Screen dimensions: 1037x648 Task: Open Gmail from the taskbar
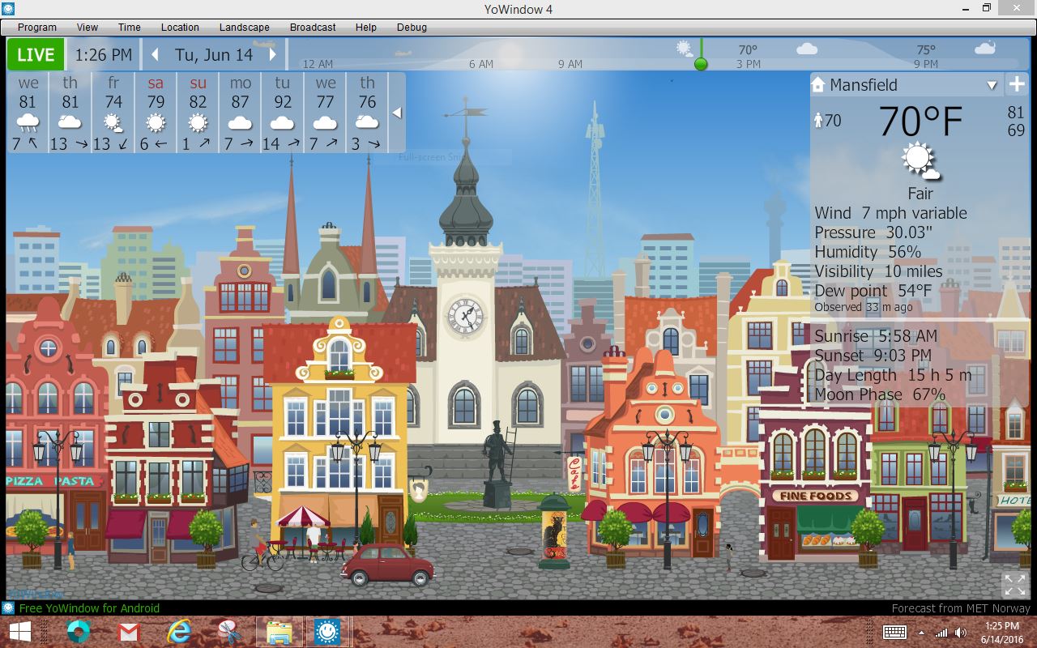click(129, 632)
